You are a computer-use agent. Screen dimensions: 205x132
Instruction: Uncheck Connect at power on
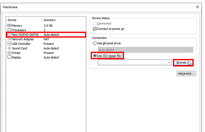coord(95,29)
